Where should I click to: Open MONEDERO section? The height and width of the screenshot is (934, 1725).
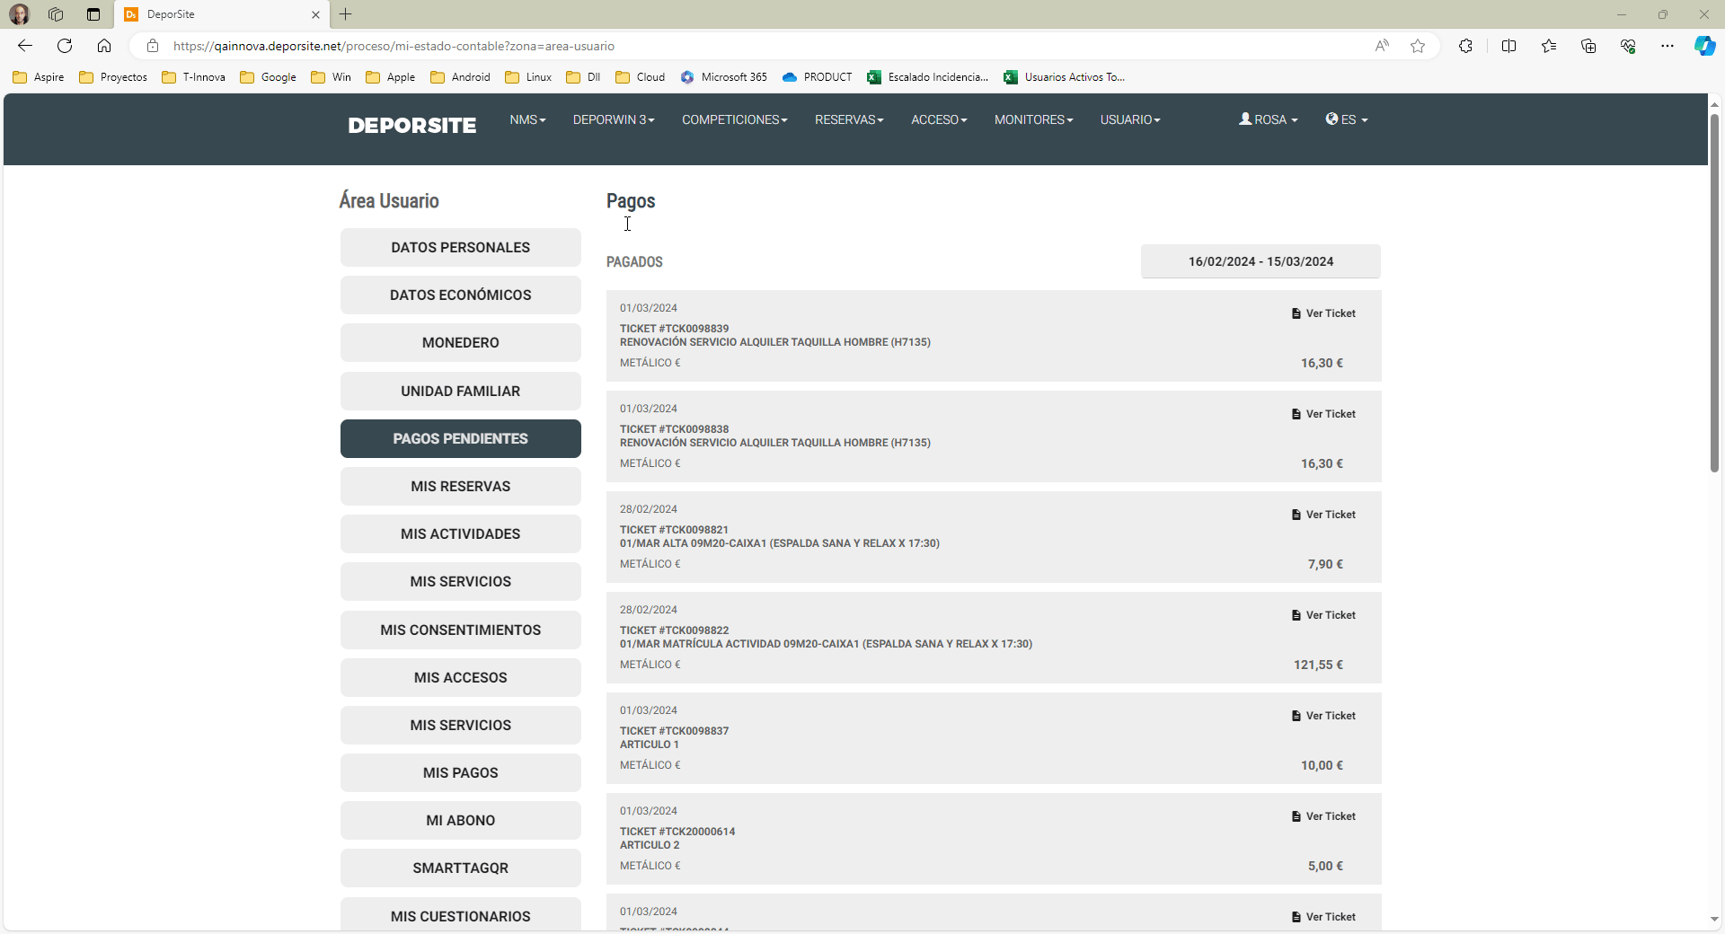[461, 342]
